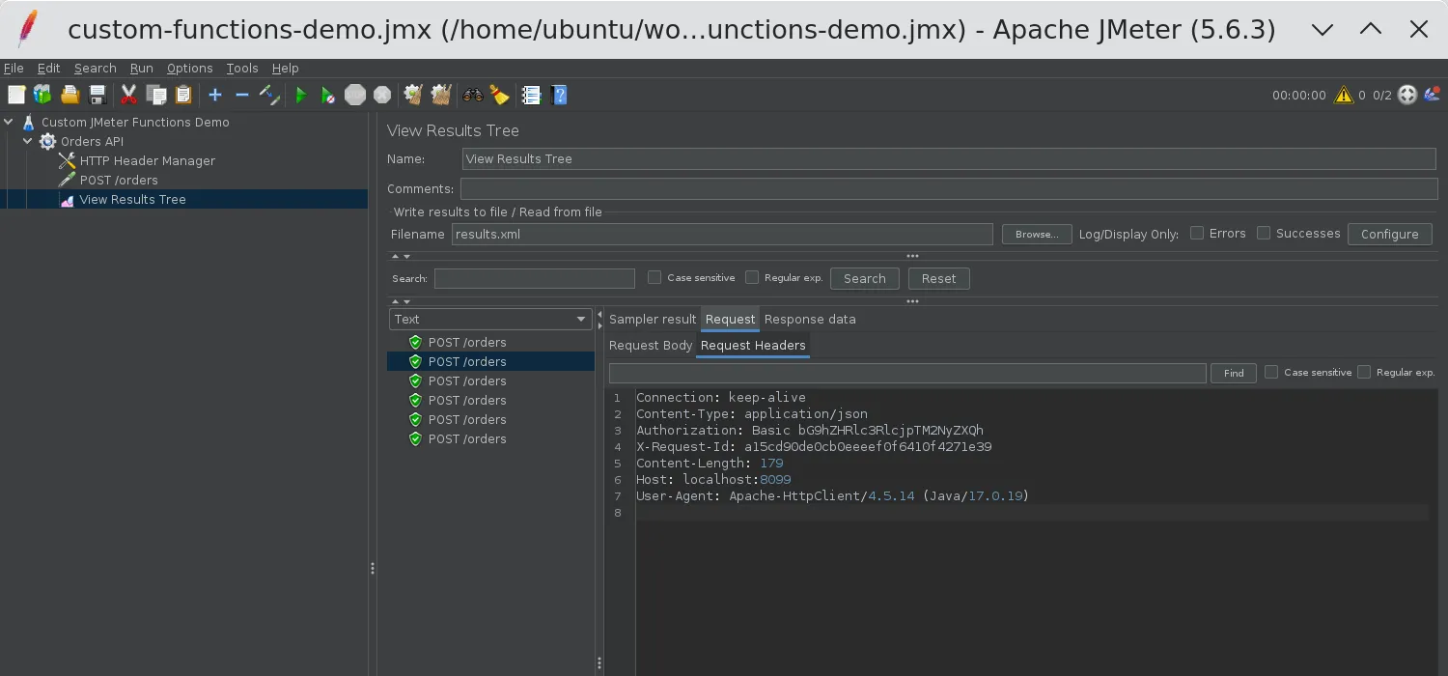1448x676 pixels.
Task: Click the Reset button
Action: (x=938, y=278)
